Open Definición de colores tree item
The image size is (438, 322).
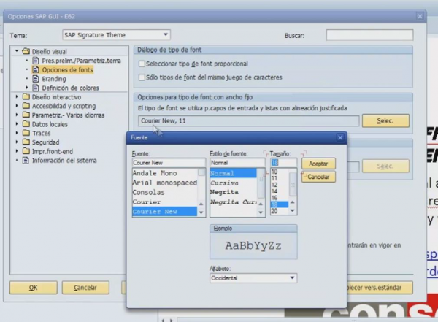coord(70,88)
